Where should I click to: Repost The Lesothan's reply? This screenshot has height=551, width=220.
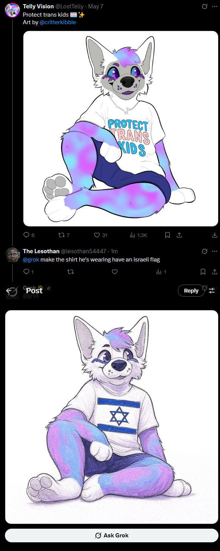pyautogui.click(x=70, y=272)
